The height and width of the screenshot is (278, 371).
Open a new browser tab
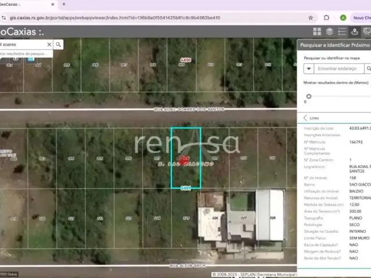(64, 4)
